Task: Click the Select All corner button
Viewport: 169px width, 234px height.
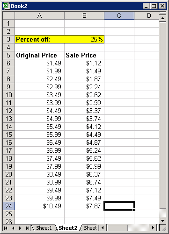Action: pos(9,15)
